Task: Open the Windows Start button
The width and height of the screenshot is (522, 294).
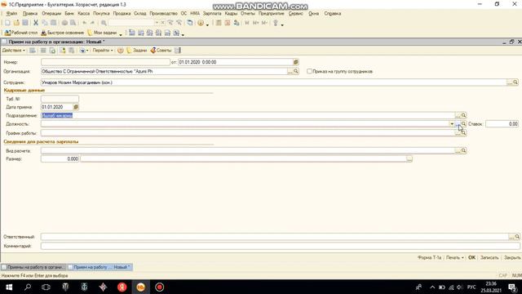Action: tap(9, 287)
